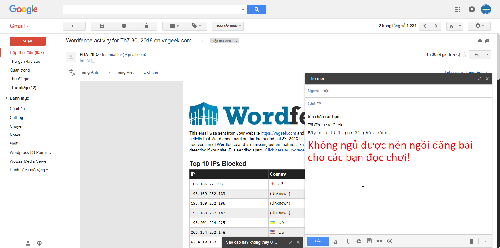Open the Gmail settings gear menu
Image resolution: width=500 pixels, height=248 pixels.
479,26
